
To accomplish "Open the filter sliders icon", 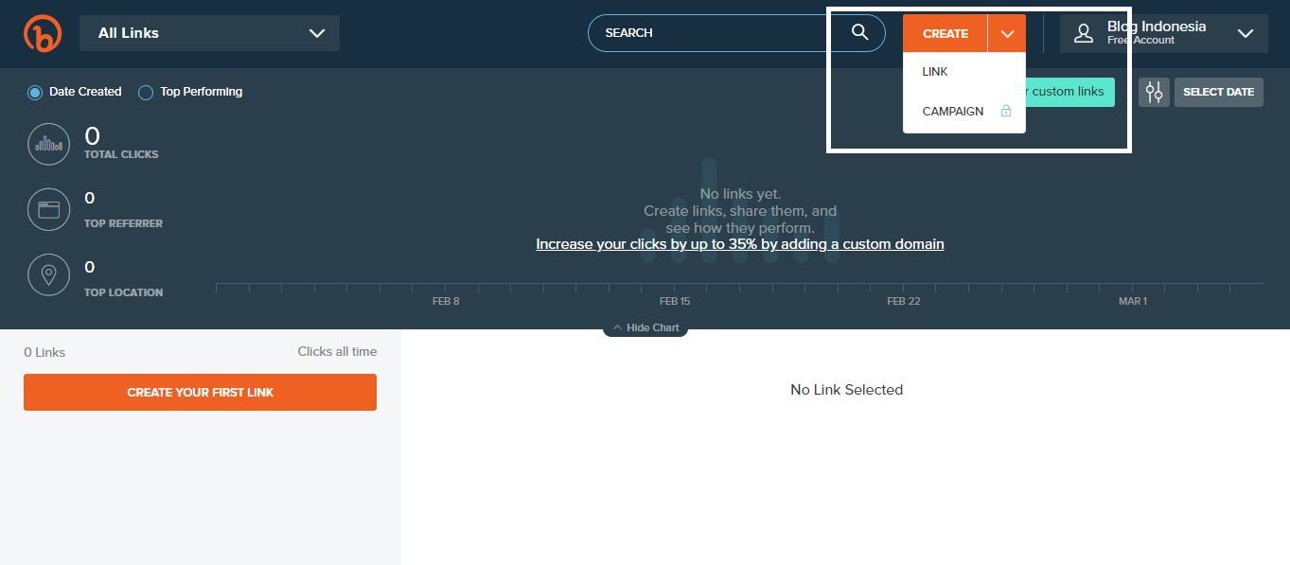I will click(x=1154, y=92).
